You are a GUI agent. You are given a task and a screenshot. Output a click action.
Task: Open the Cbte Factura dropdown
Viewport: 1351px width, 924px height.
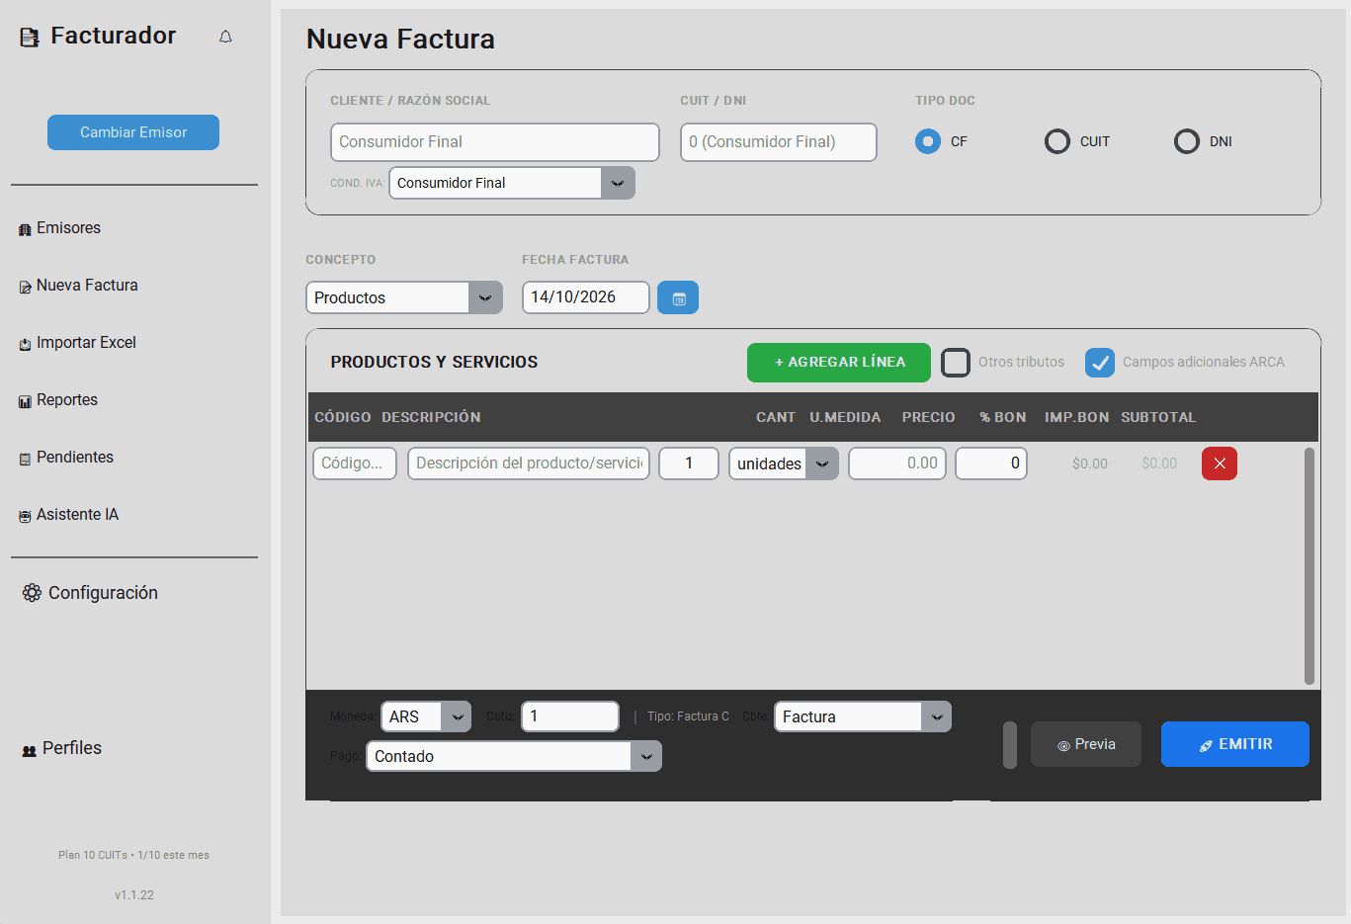pyautogui.click(x=863, y=716)
